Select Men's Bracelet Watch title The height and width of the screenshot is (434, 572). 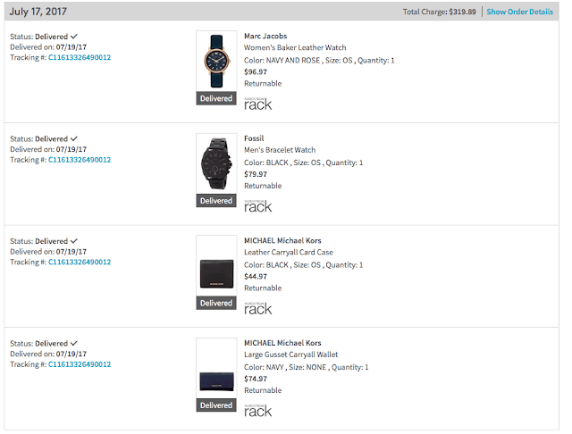point(280,150)
